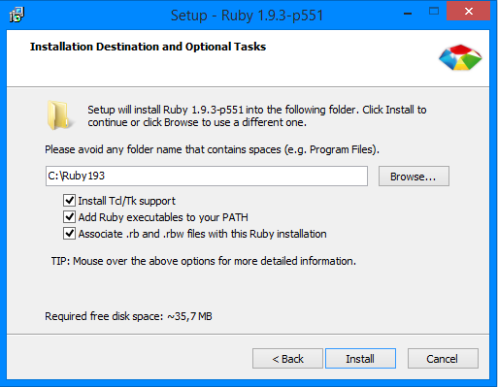Viewport: 498px width, 387px height.
Task: Close the Setup window
Action: pos(468,12)
